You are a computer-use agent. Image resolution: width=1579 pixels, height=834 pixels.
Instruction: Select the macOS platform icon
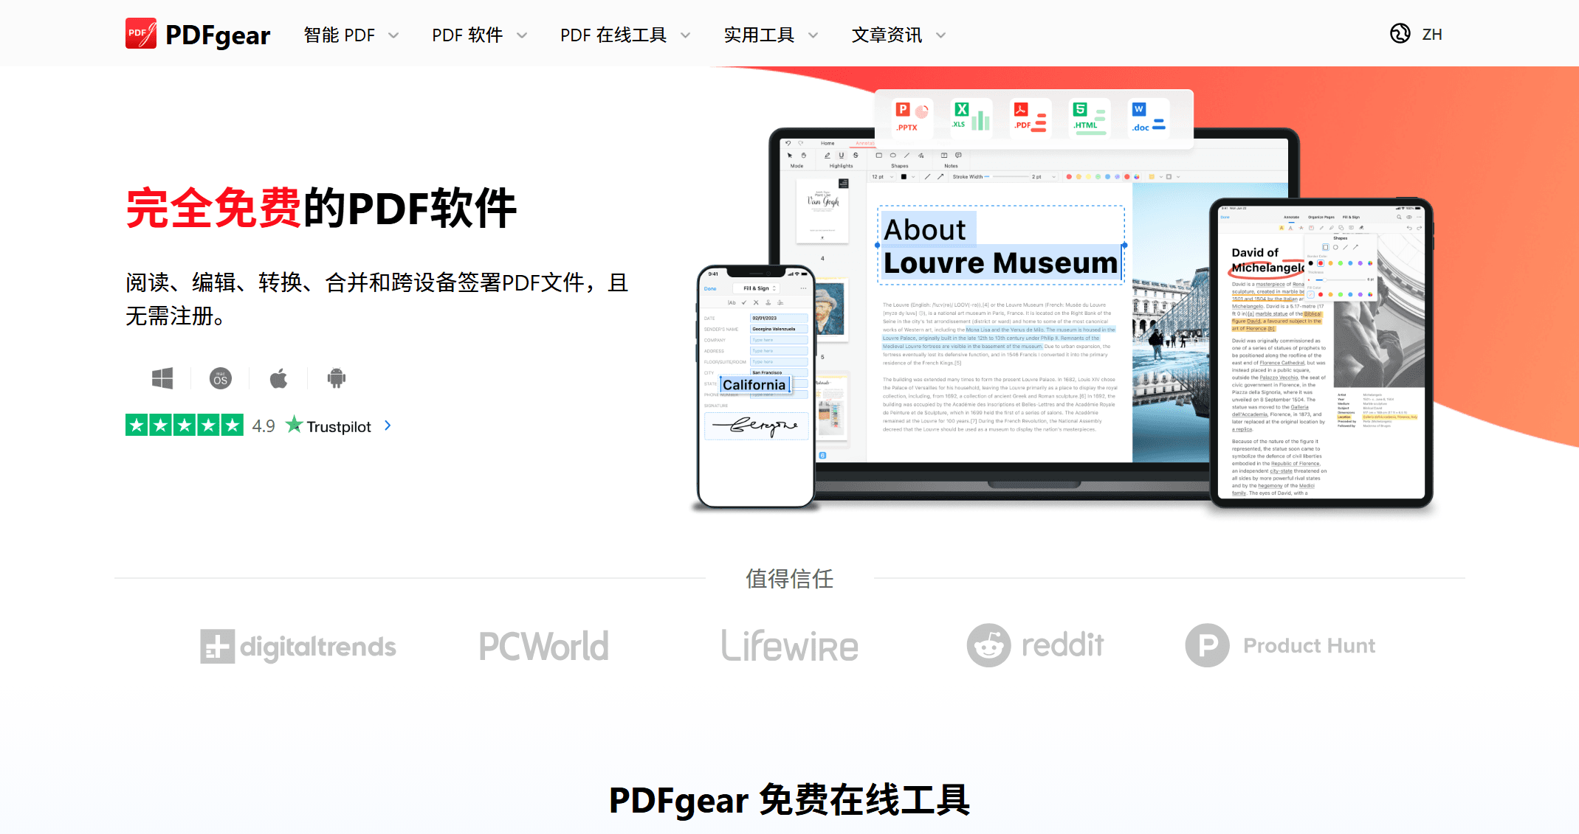click(x=220, y=378)
